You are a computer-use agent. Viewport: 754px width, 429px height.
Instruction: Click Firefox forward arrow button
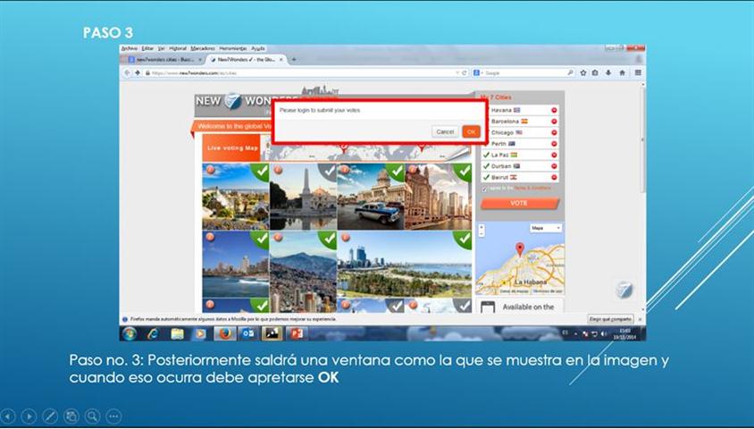click(x=138, y=72)
